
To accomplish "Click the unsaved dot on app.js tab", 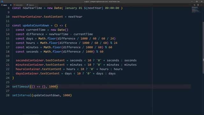I will [x=11, y=5].
